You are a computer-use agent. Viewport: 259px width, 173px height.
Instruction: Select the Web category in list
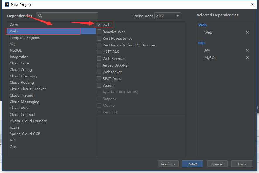coord(51,31)
